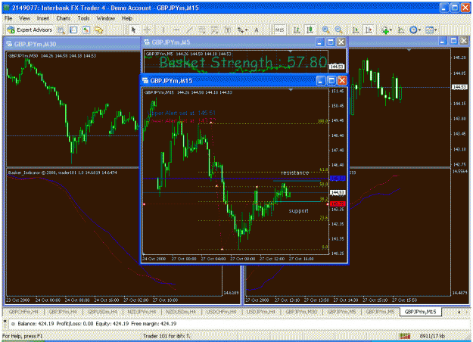Click the 'resistance' label on M15 chart
Screen dimensions: 473x342
click(x=294, y=173)
